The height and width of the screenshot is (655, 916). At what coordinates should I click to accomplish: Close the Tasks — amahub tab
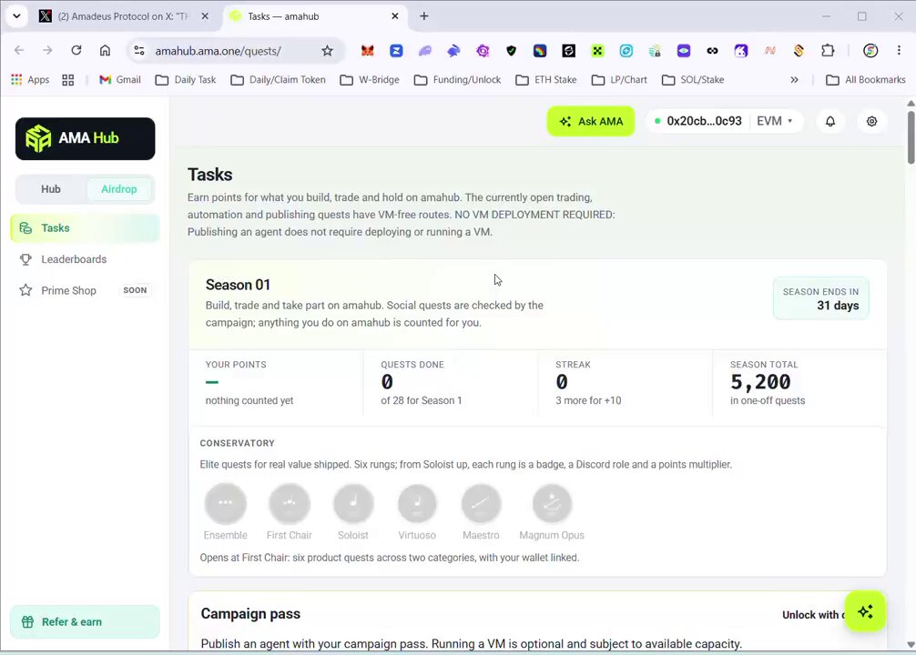(x=395, y=16)
